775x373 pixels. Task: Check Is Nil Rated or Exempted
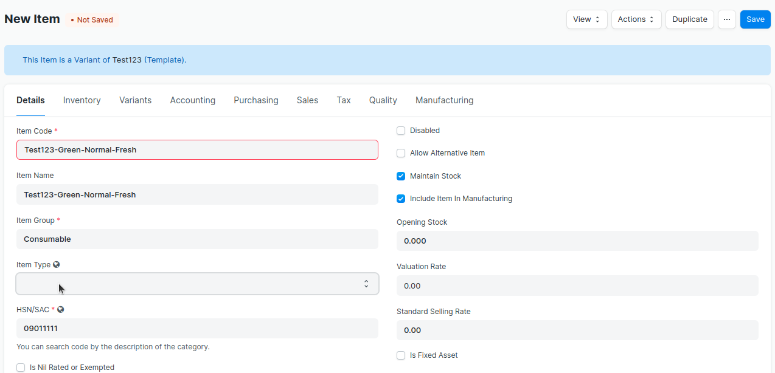[21, 368]
